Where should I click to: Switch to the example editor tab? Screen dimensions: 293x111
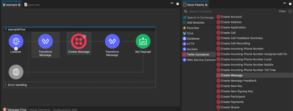coord(11,5)
